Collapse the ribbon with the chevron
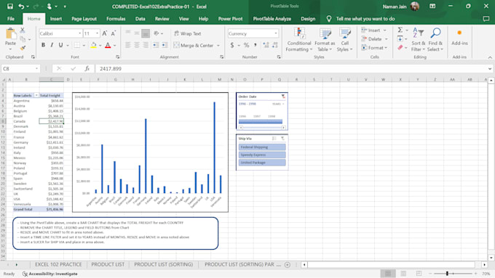Screen dimensions: 495x278 [490, 57]
